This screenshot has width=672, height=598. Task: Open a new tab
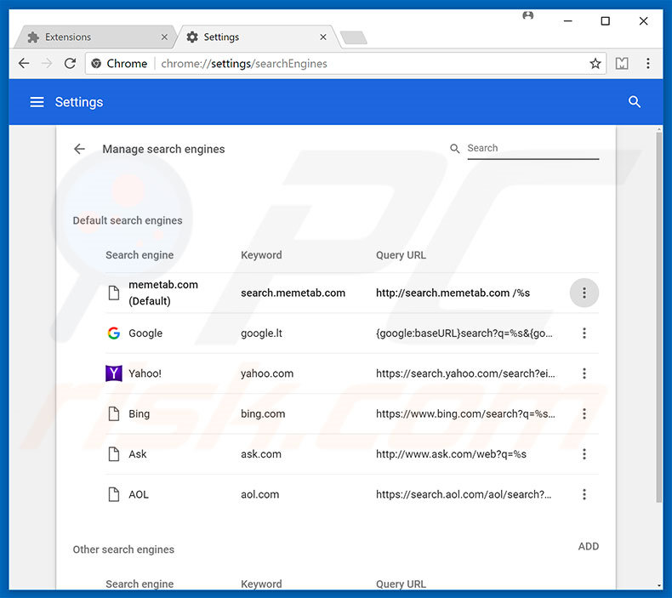coord(354,37)
